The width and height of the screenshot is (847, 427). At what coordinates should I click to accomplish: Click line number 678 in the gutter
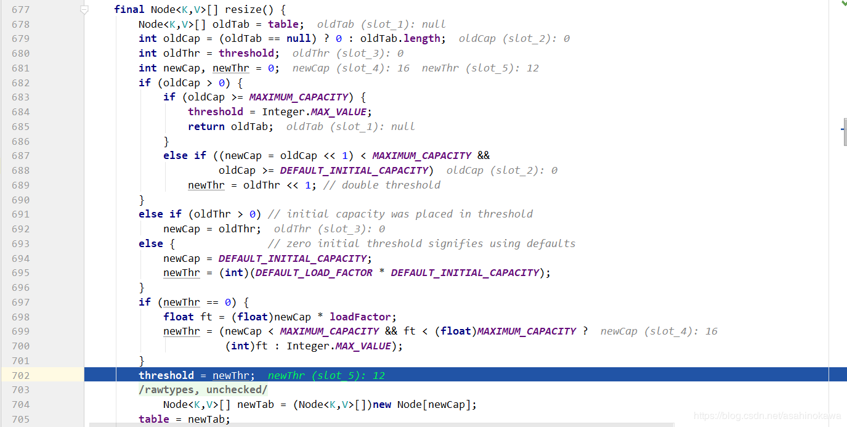pyautogui.click(x=20, y=24)
